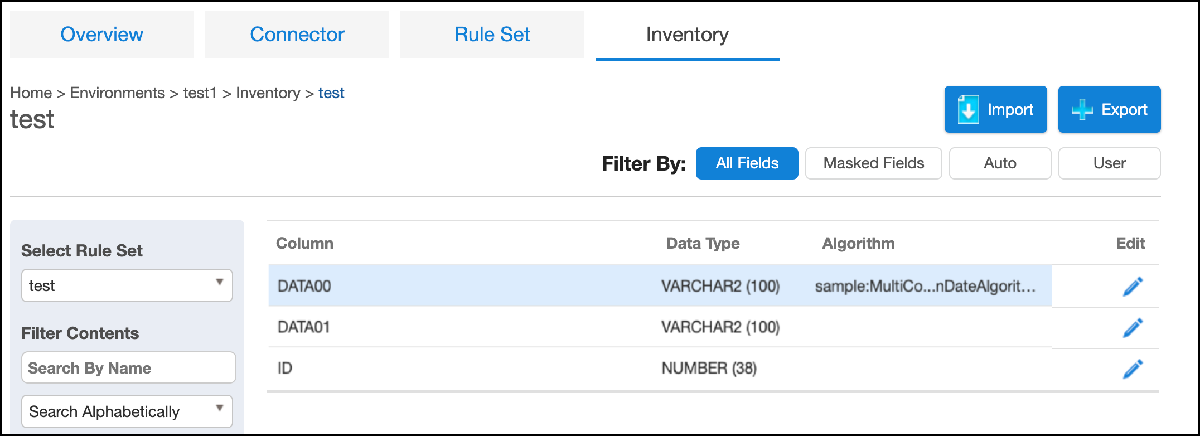Show only Masked Fields

(x=873, y=163)
